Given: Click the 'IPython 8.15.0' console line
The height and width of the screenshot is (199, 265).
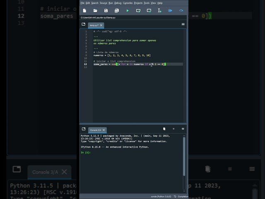Looking at the screenshot, I should tap(115, 147).
